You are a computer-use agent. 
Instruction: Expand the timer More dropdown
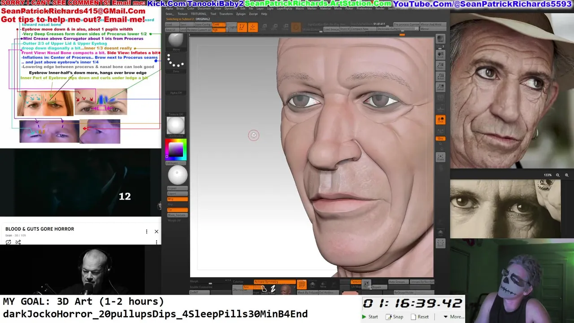[x=453, y=317]
